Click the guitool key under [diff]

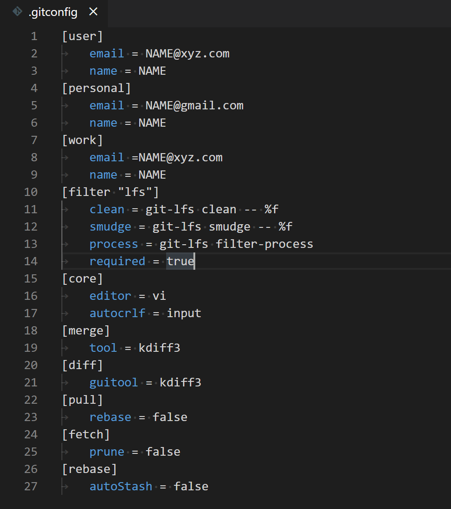[113, 382]
